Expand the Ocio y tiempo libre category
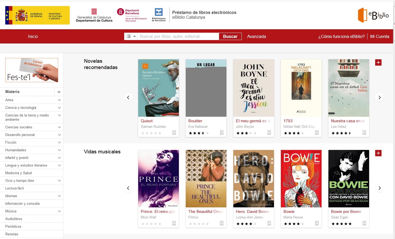Viewport: 395px width, 239px height. click(x=59, y=181)
